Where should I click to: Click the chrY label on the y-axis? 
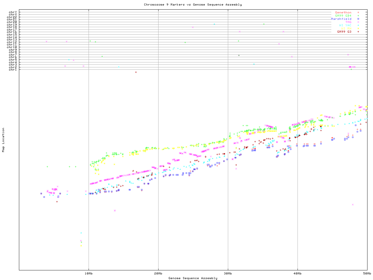tap(13, 12)
